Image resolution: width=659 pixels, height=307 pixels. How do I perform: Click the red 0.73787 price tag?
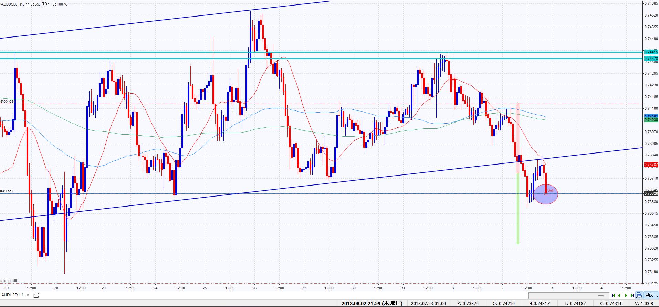point(651,165)
